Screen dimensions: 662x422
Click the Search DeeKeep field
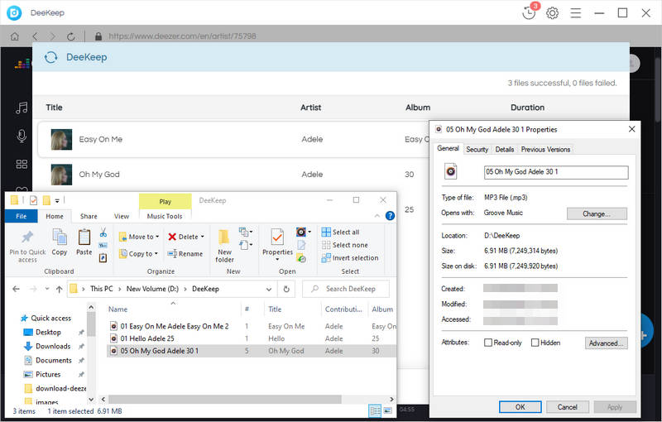click(x=346, y=289)
